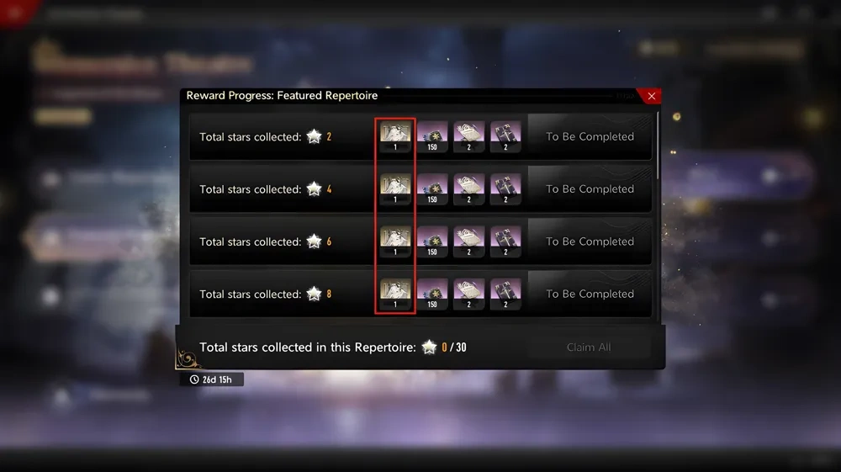
Task: Click the reward list scrollbar
Action: [659, 146]
